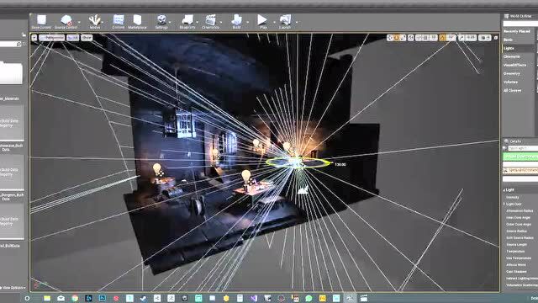Toggle the orange surface snapping button in viewport
The width and height of the screenshot is (538, 303).
coord(443,38)
